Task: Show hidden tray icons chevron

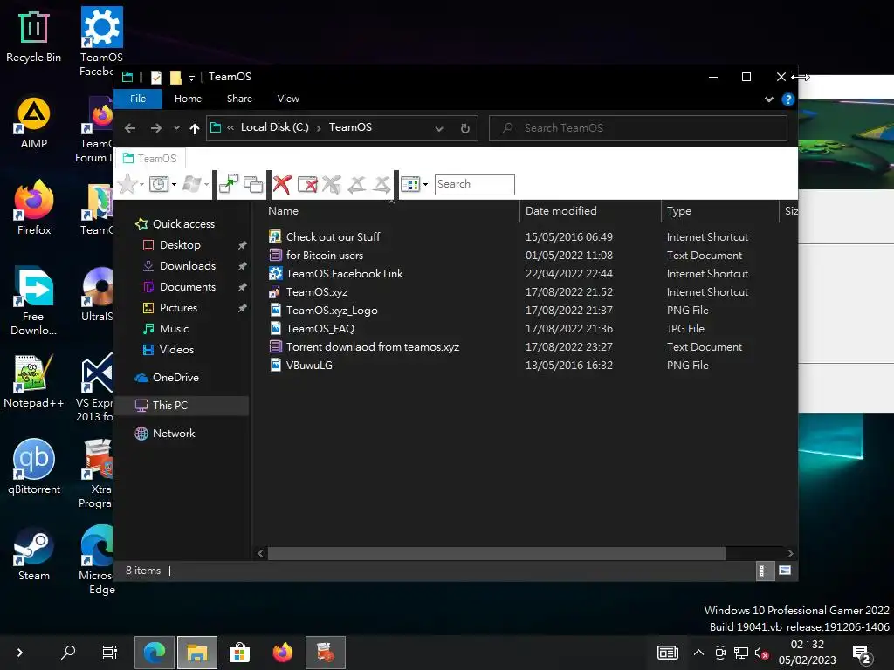Action: tap(698, 653)
